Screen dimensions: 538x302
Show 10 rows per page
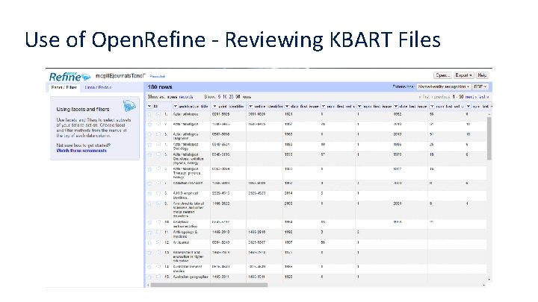(x=225, y=97)
